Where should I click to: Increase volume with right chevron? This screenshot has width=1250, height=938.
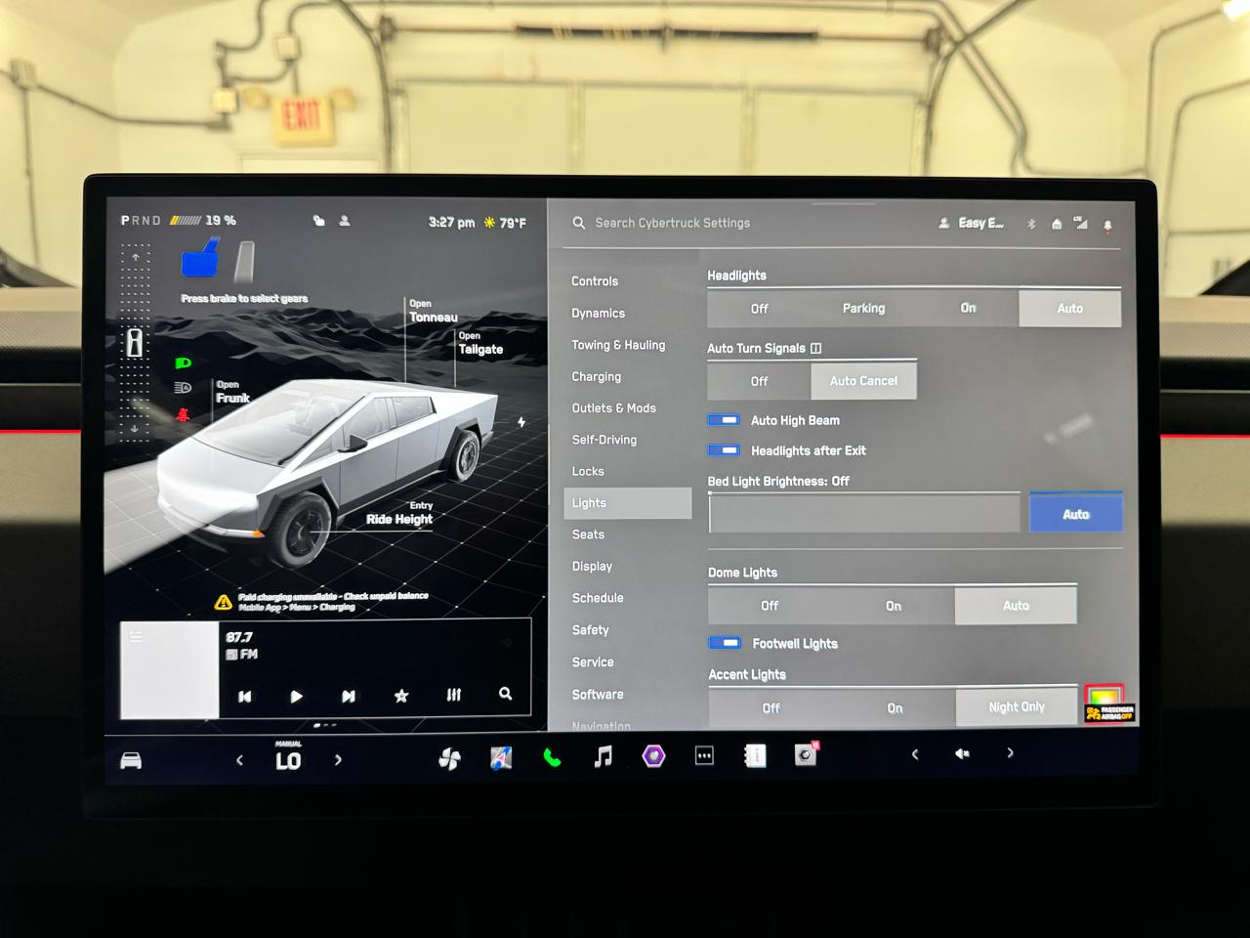[x=1010, y=753]
